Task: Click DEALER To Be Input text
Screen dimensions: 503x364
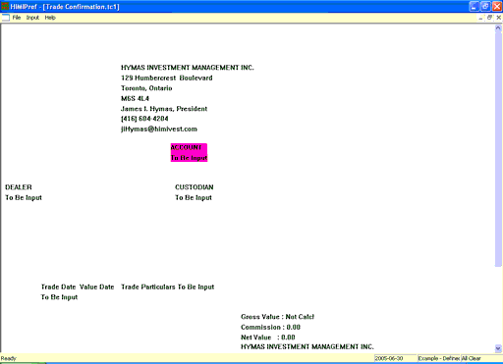Action: 24,198
